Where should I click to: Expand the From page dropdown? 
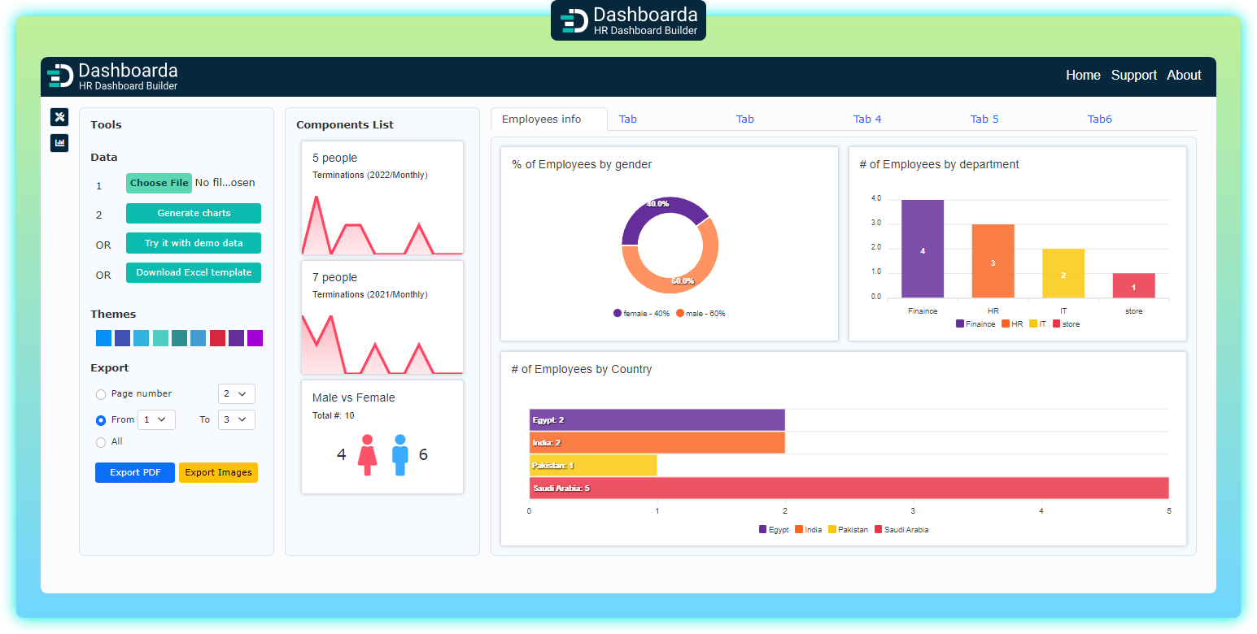point(156,420)
